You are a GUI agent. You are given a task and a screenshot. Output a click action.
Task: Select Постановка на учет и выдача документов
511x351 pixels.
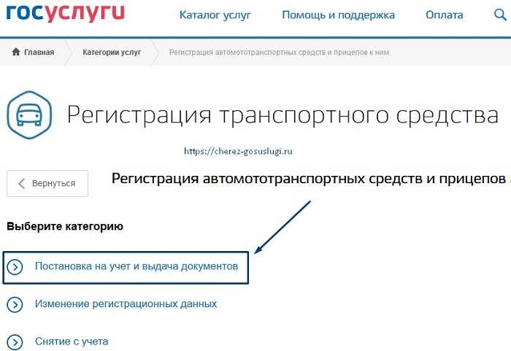point(137,266)
